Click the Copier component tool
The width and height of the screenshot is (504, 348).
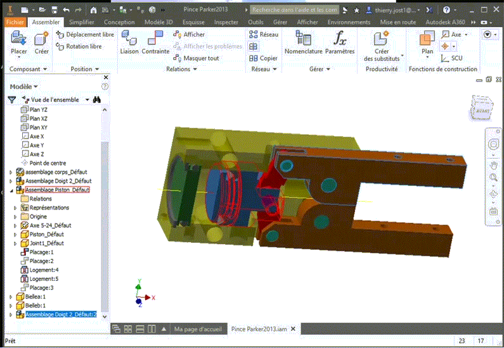coord(263,58)
